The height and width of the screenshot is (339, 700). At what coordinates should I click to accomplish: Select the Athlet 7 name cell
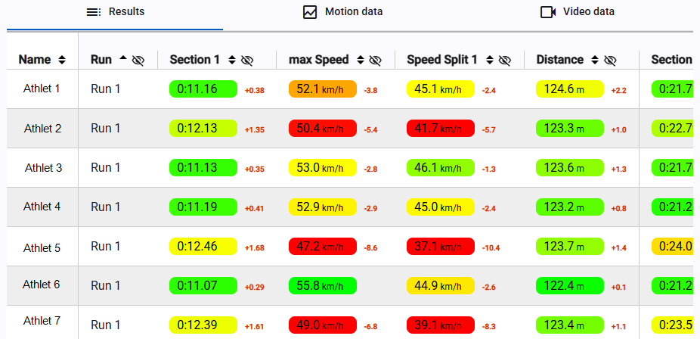click(42, 321)
